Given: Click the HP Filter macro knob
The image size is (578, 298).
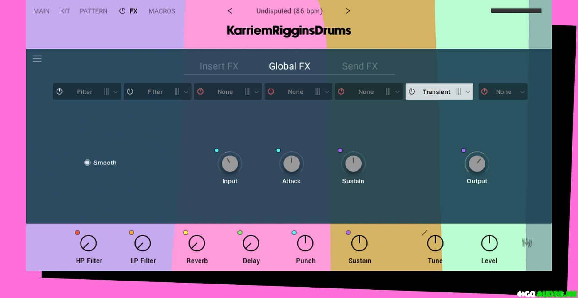Looking at the screenshot, I should 89,243.
